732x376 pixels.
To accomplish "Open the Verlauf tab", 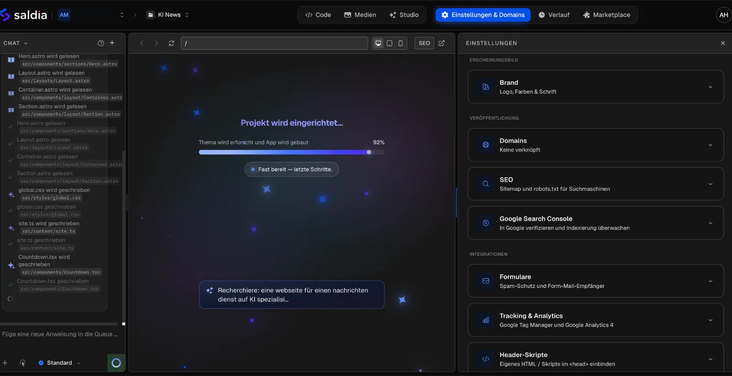I will [x=554, y=15].
